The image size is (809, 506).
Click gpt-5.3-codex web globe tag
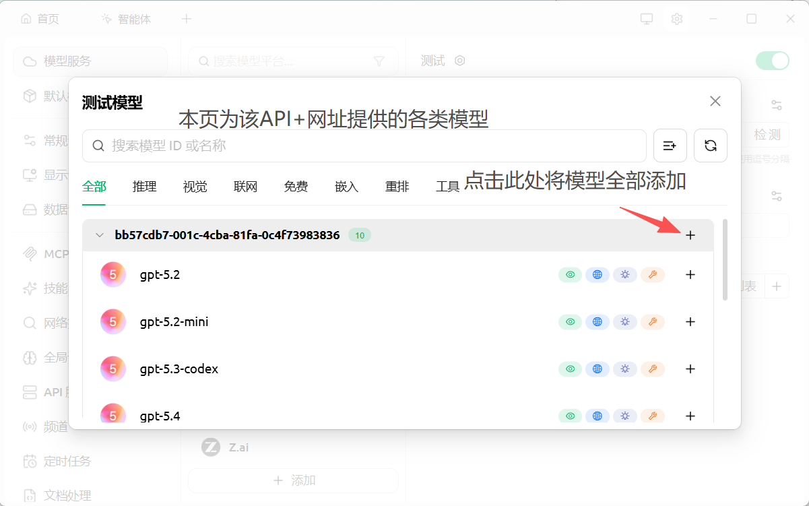tap(597, 369)
